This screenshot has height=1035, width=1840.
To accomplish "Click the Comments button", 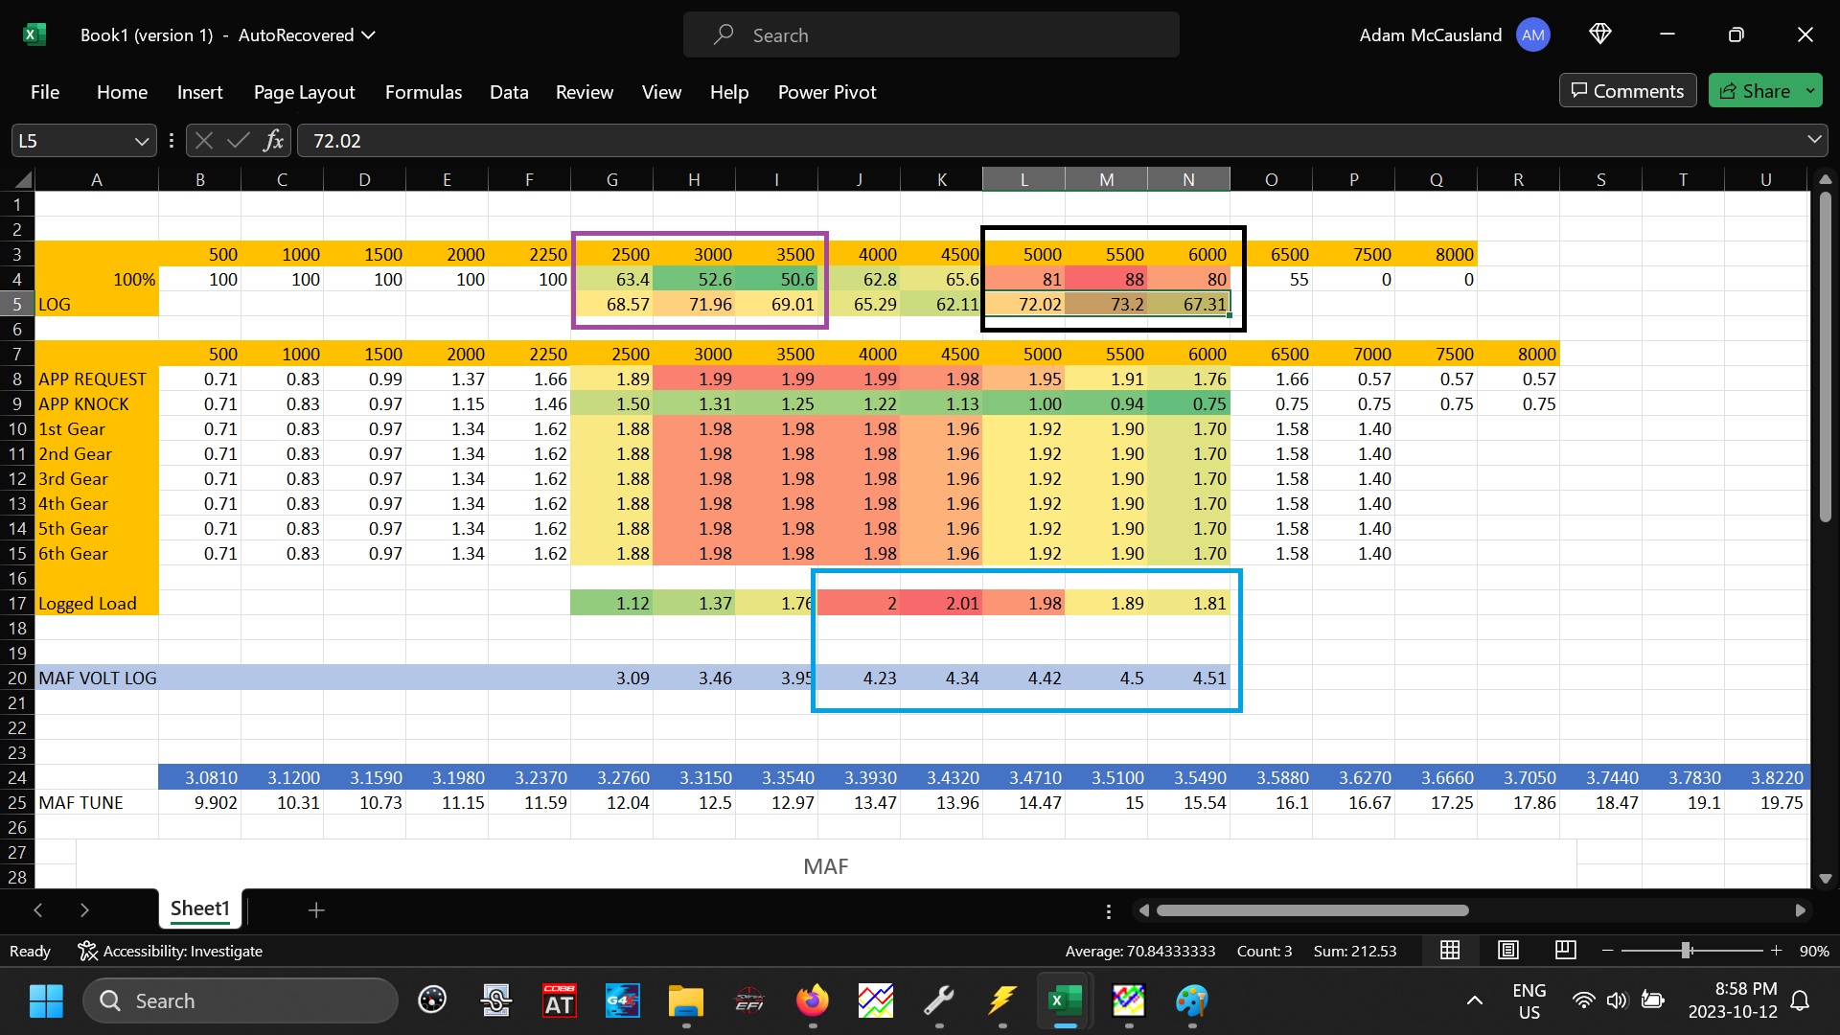I will [1627, 91].
